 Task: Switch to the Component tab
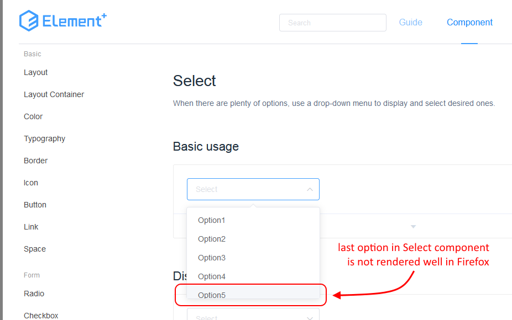point(469,22)
